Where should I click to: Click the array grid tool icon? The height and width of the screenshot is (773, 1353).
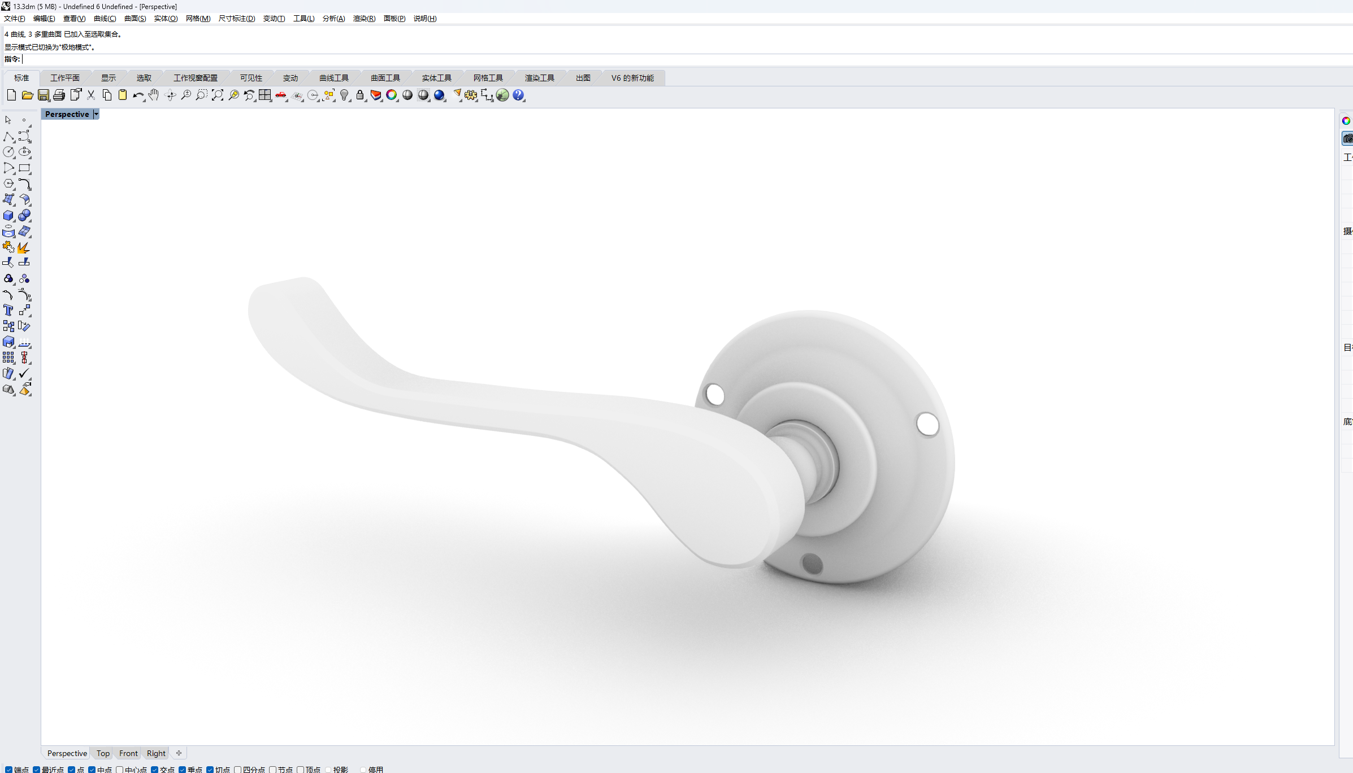[8, 357]
